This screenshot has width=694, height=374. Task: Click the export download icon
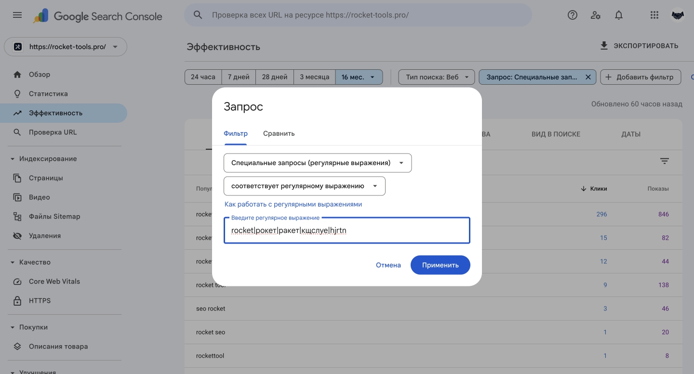pos(604,46)
